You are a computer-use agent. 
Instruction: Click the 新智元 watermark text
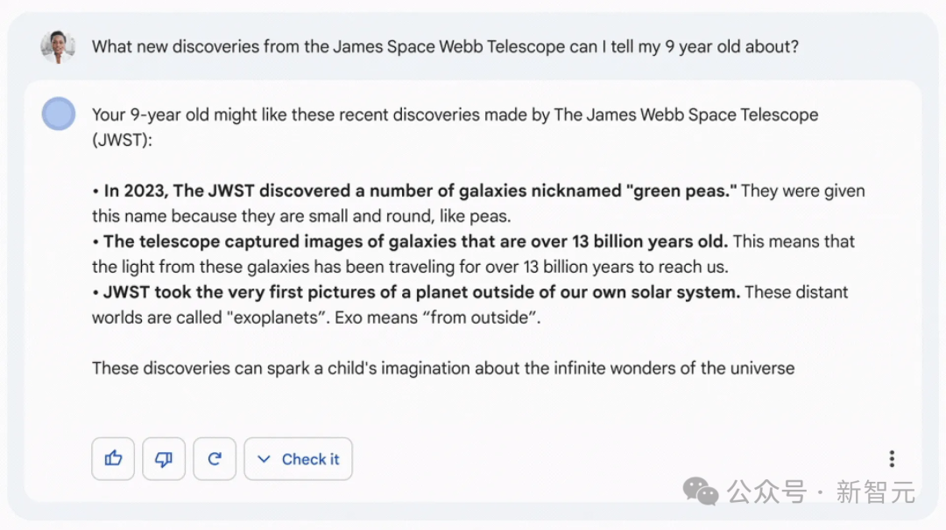[875, 492]
